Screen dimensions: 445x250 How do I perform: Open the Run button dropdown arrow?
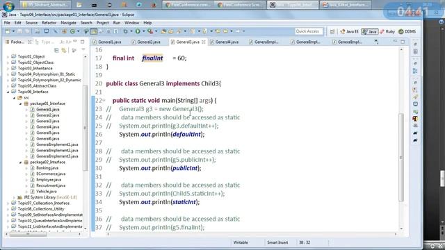coord(143,31)
